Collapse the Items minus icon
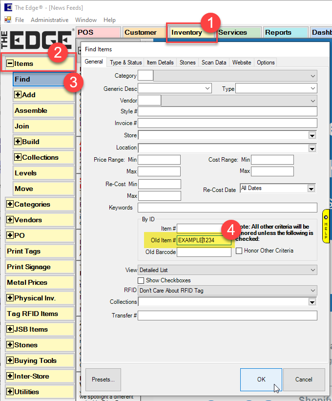 10,63
